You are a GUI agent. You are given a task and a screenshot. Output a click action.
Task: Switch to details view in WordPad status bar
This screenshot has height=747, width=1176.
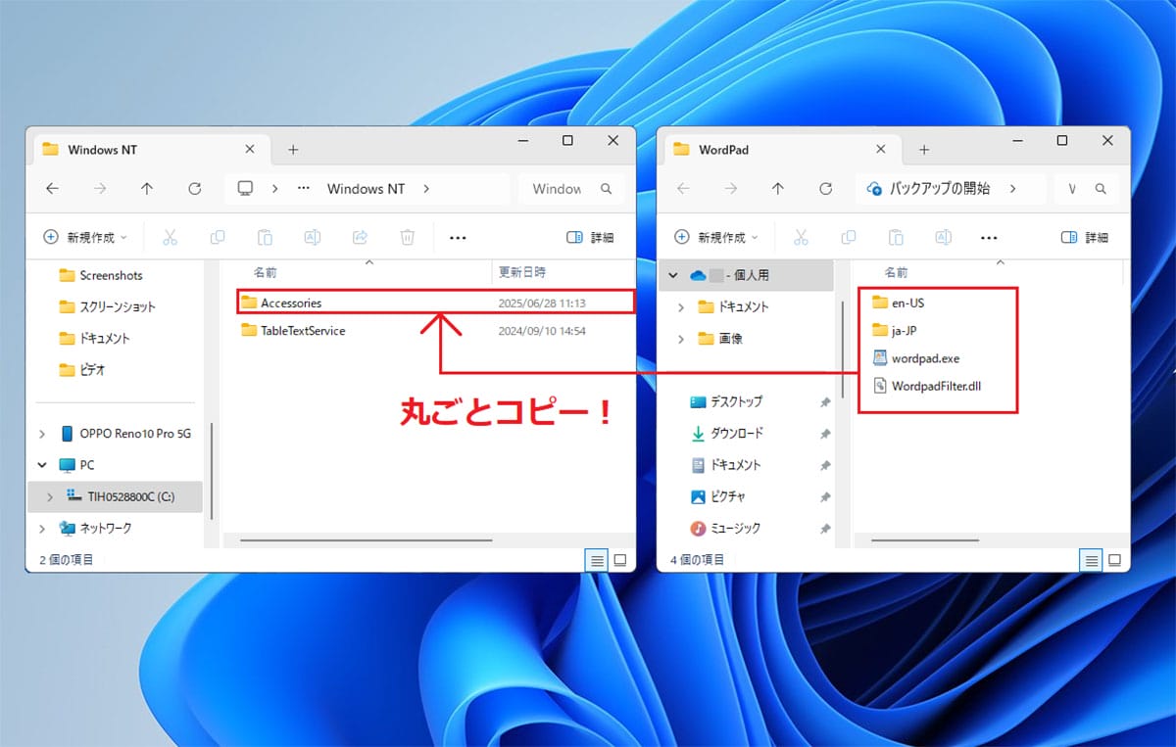click(1091, 560)
